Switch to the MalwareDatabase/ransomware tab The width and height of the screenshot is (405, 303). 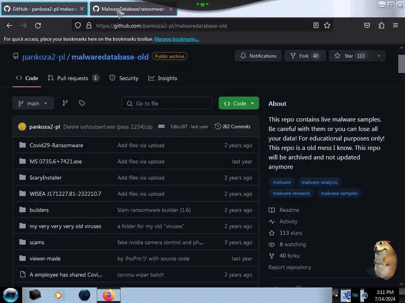click(x=133, y=9)
